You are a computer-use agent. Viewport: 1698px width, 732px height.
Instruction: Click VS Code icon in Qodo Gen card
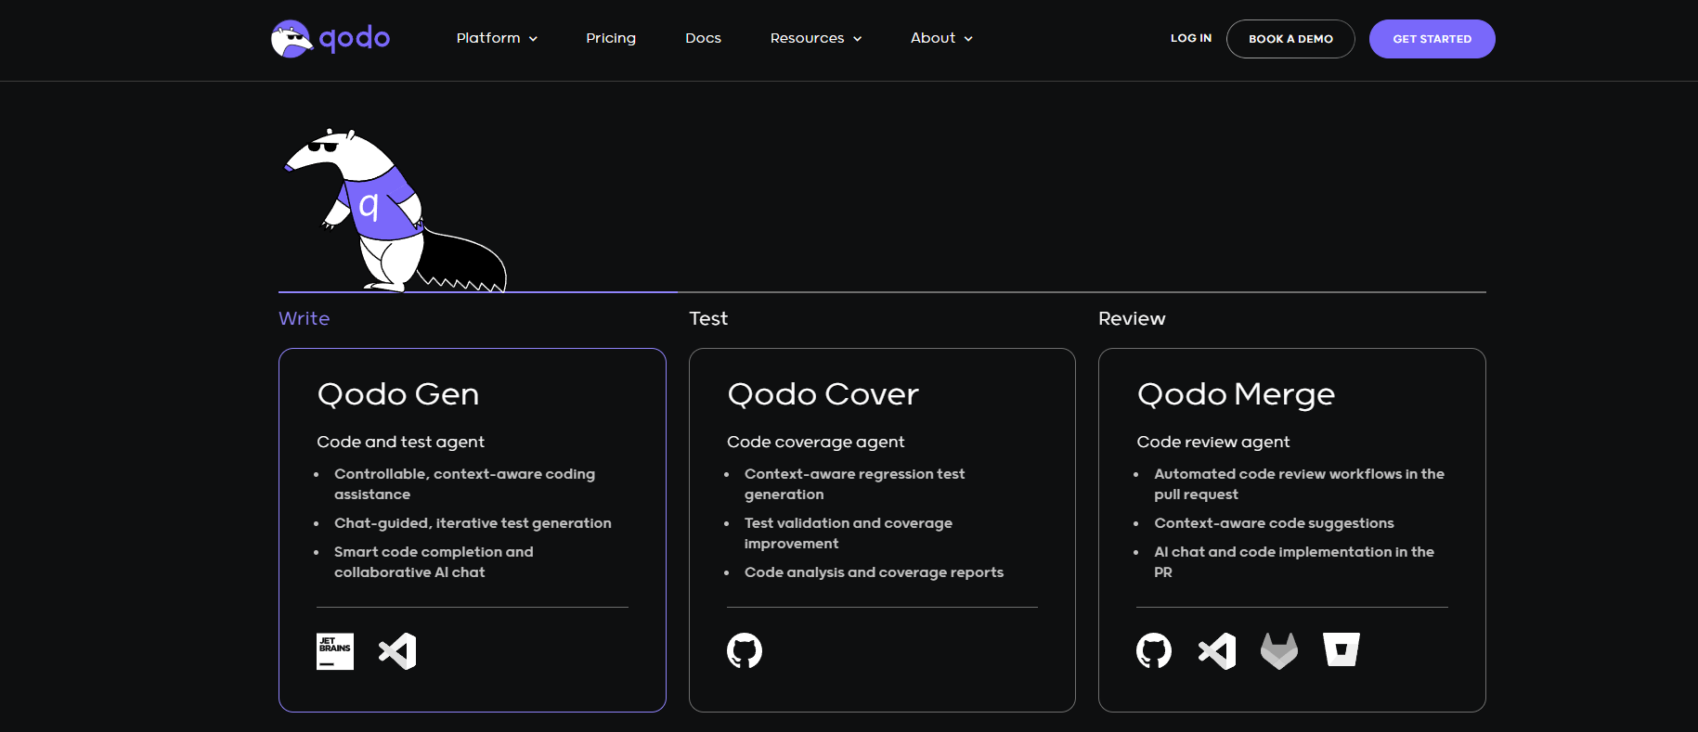397,651
